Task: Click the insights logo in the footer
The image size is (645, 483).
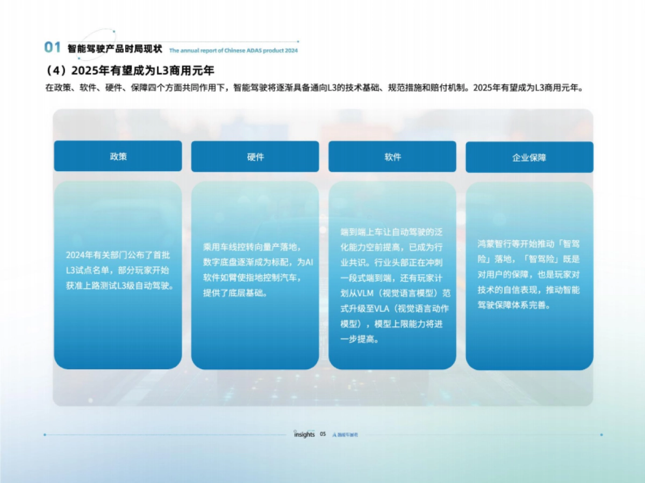Action: (x=305, y=435)
